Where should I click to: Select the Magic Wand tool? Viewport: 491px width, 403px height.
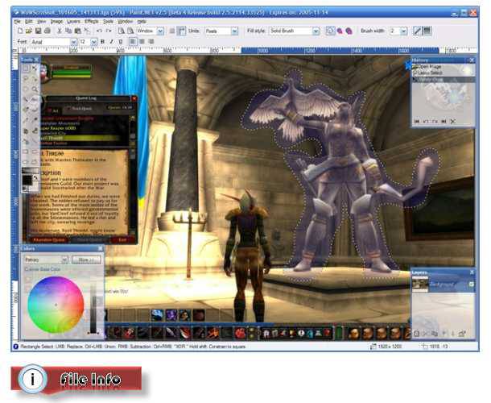(x=27, y=100)
